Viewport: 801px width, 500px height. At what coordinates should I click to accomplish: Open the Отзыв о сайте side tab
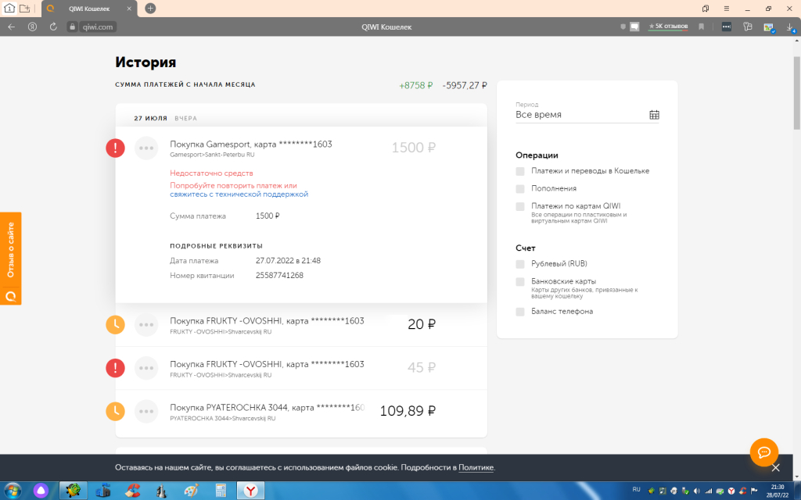point(11,258)
